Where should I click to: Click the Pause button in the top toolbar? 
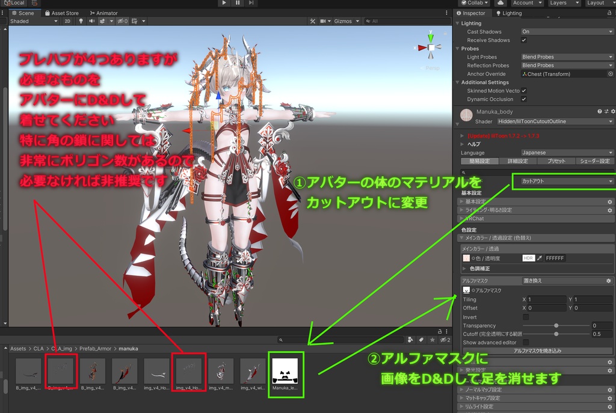[x=238, y=3]
